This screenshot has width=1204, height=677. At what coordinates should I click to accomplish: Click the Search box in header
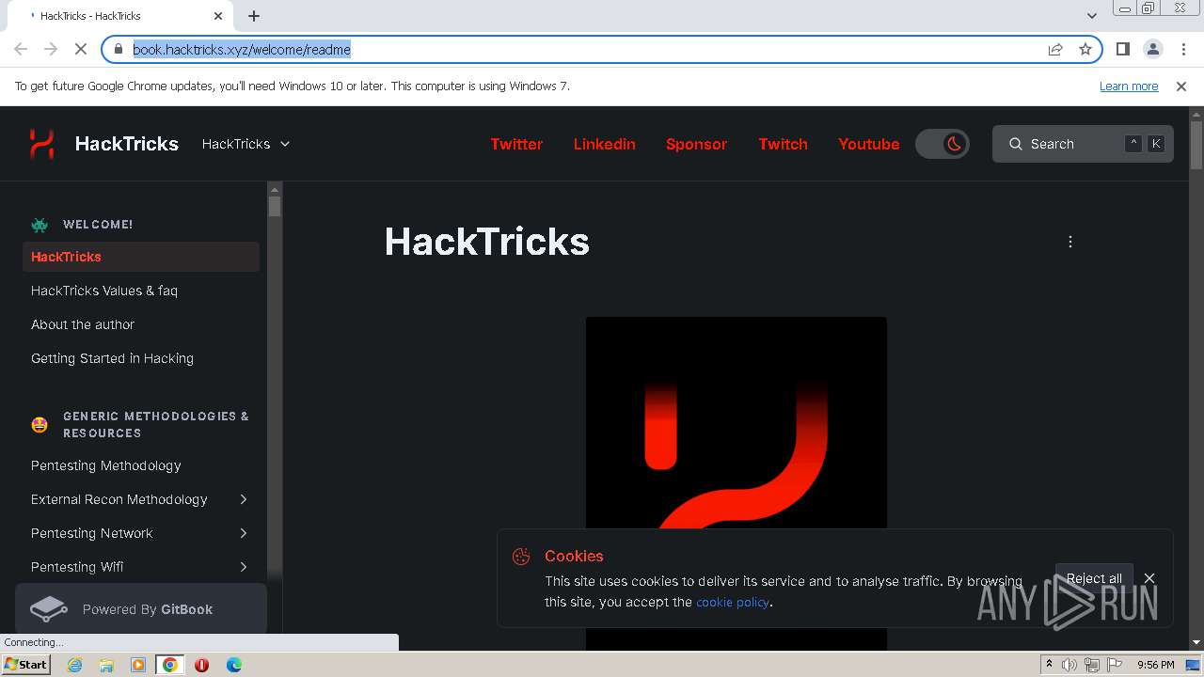1083,144
